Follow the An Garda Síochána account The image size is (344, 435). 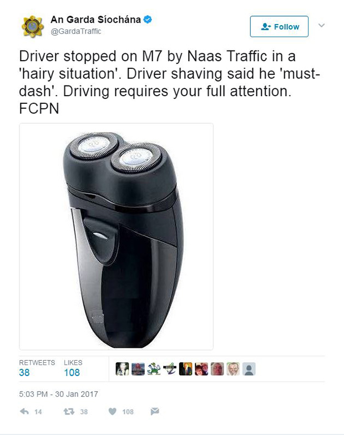pos(279,27)
